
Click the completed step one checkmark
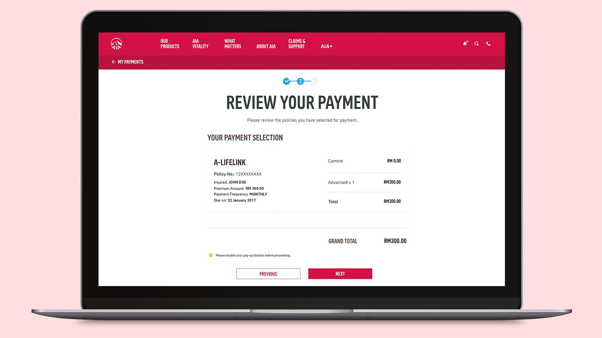coord(287,81)
